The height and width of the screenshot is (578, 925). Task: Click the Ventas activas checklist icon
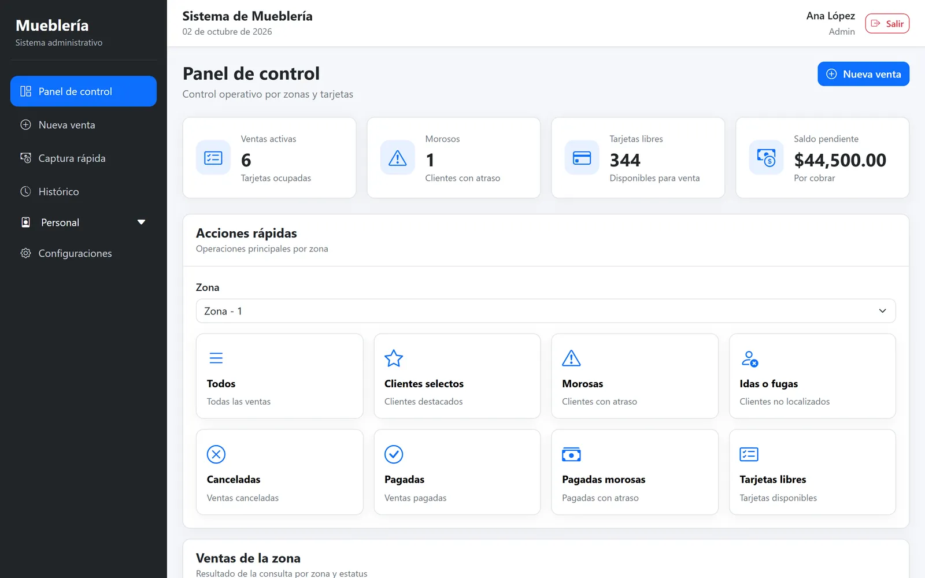tap(213, 158)
